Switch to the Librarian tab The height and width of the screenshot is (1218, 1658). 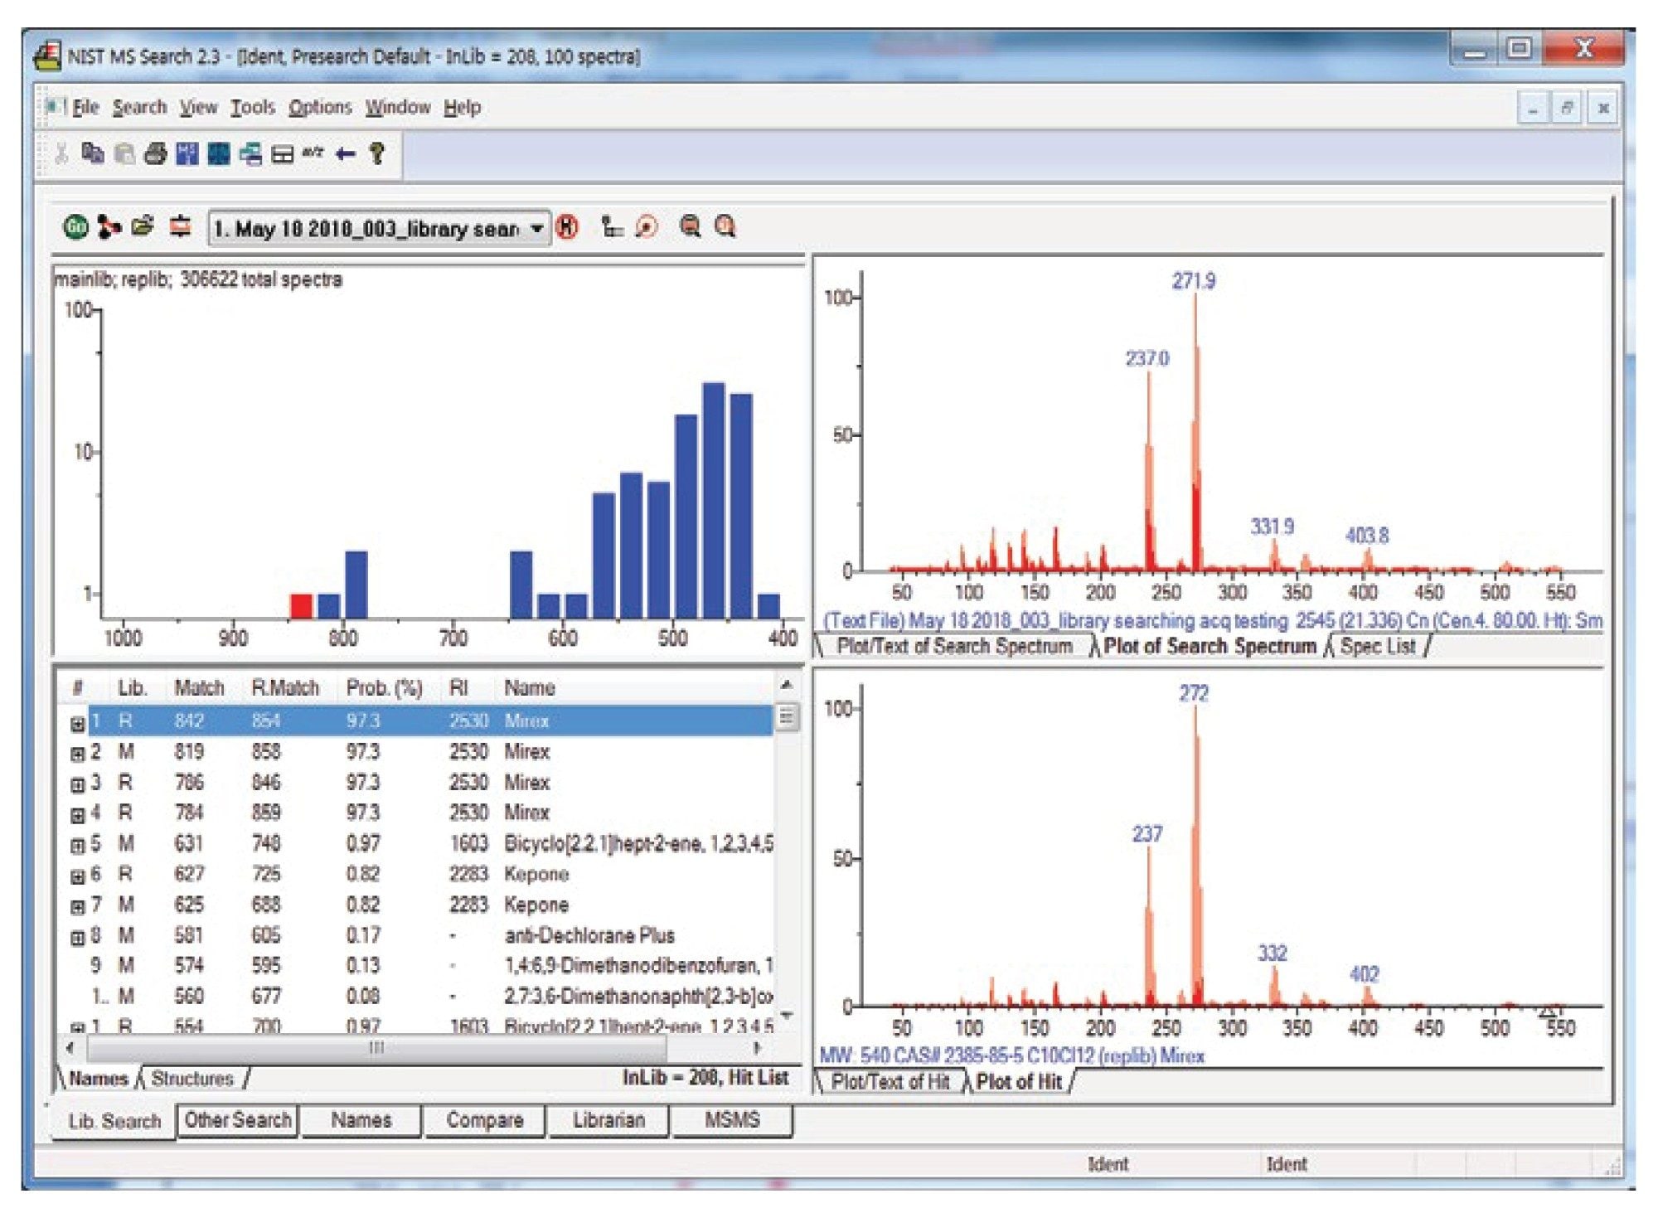coord(608,1120)
